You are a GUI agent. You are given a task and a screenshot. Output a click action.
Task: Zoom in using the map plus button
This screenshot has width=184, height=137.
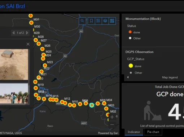pos(112,117)
